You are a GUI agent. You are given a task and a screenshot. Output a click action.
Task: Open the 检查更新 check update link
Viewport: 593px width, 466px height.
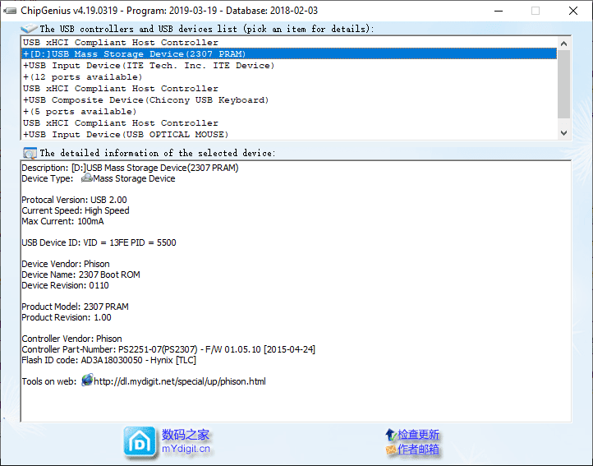click(418, 435)
